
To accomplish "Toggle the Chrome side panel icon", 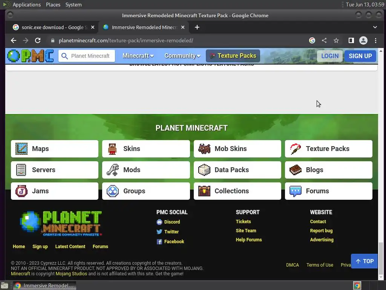I will coord(351,40).
